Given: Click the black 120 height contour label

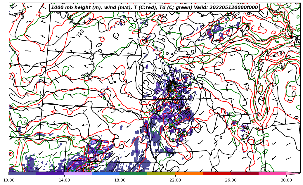Looking at the screenshot, I should 80,33.
